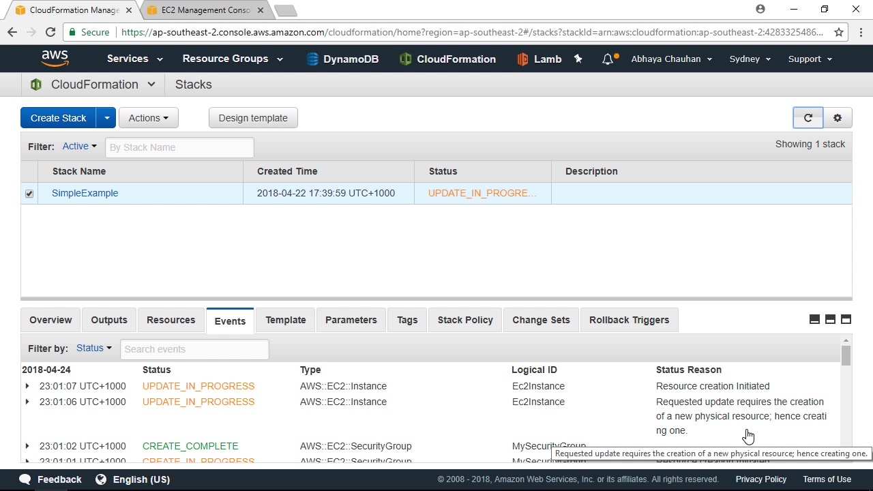Open the Rollback Triggers tab
Screen dimensions: 873x491
(629, 320)
